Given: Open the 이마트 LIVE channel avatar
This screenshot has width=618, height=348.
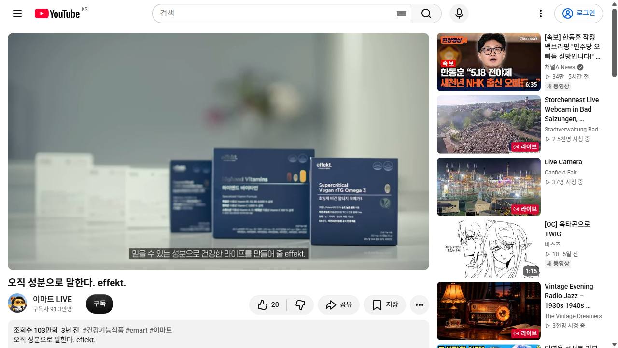Looking at the screenshot, I should (x=17, y=303).
